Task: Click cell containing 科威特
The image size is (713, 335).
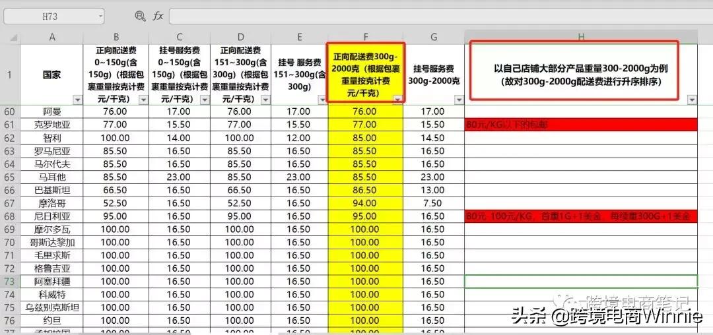Action: pos(51,295)
